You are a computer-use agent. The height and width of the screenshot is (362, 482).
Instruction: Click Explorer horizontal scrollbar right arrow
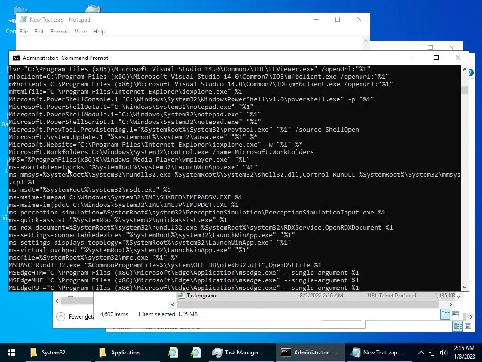tap(450, 305)
